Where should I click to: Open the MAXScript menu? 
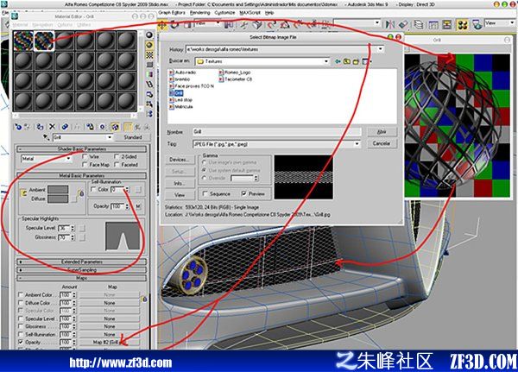(x=250, y=13)
